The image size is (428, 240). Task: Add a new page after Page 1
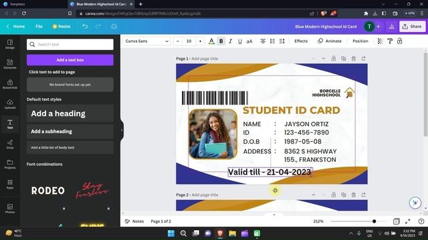click(x=364, y=59)
